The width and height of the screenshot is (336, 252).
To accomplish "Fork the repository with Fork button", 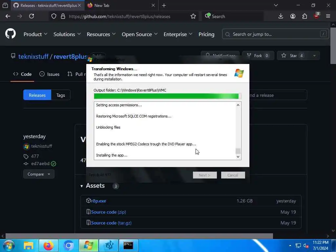I will (258, 56).
